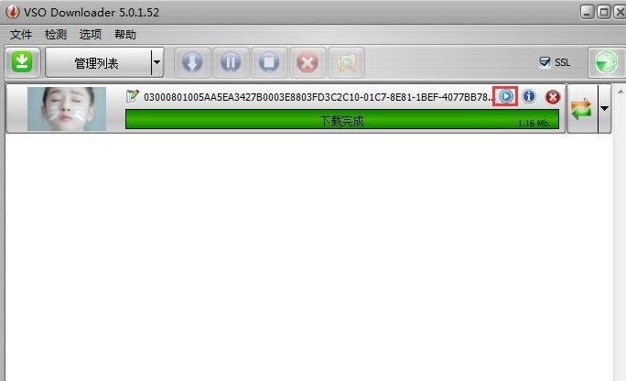Open the 检测 menu
This screenshot has height=381, width=626.
point(56,35)
